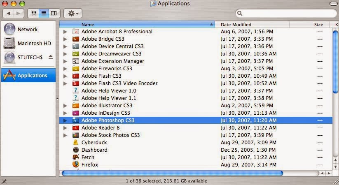Expand the Adobe Dreamweaver CS3 folder
The height and width of the screenshot is (185, 339).
pyautogui.click(x=65, y=54)
